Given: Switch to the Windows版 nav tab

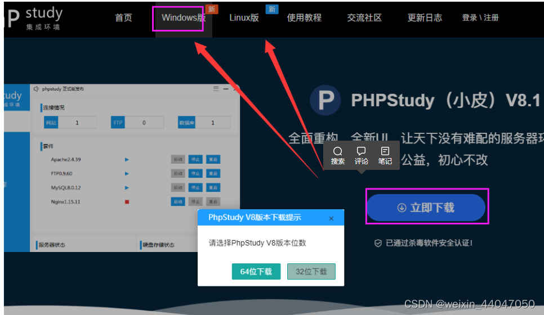Looking at the screenshot, I should click(x=184, y=17).
